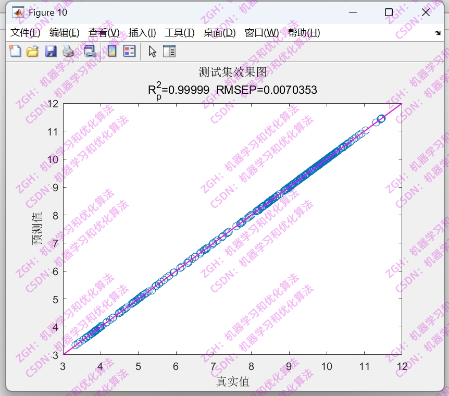Open the 文件(F) menu

26,33
